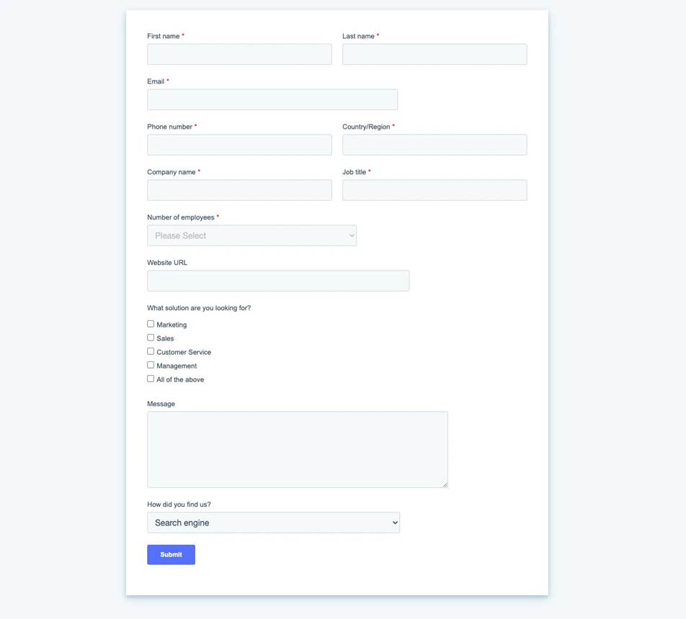The width and height of the screenshot is (686, 619).
Task: Check the Sales checkbox
Action: click(x=150, y=338)
